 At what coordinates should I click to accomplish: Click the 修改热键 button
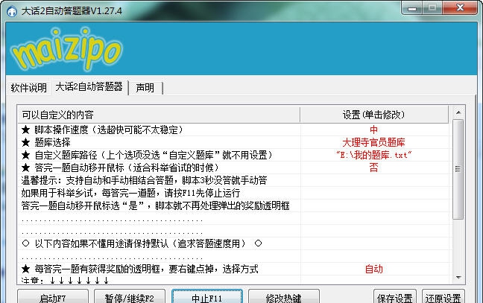tap(284, 298)
